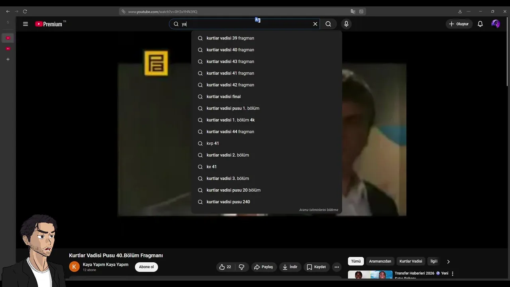Select suggestion kvp 41
Screen dimensions: 510x287
[x=267, y=143]
